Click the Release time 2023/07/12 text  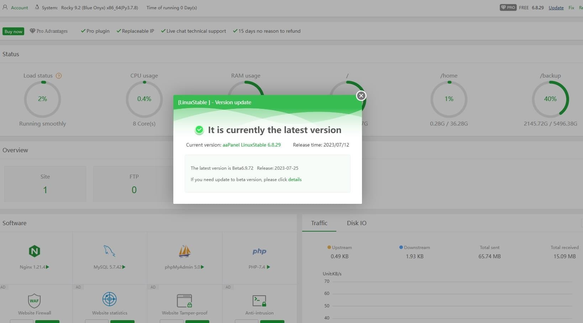click(x=321, y=145)
